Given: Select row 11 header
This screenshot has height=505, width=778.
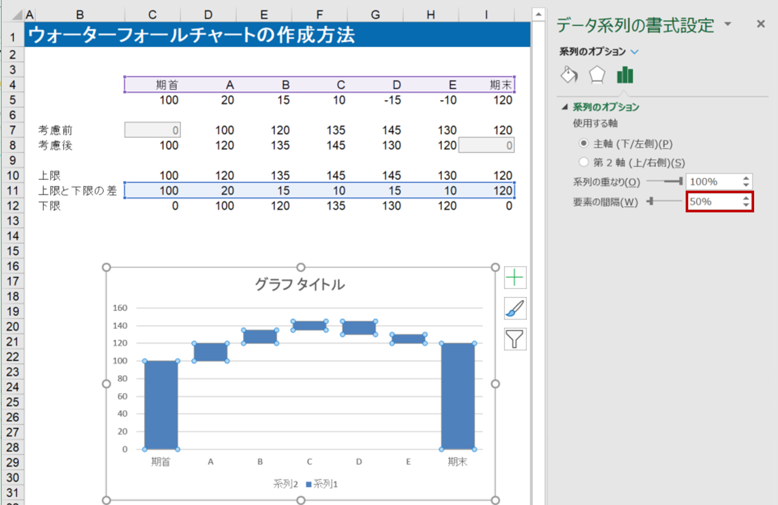Looking at the screenshot, I should (12, 191).
